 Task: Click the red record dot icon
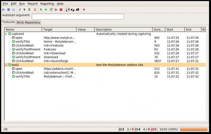point(84,10)
